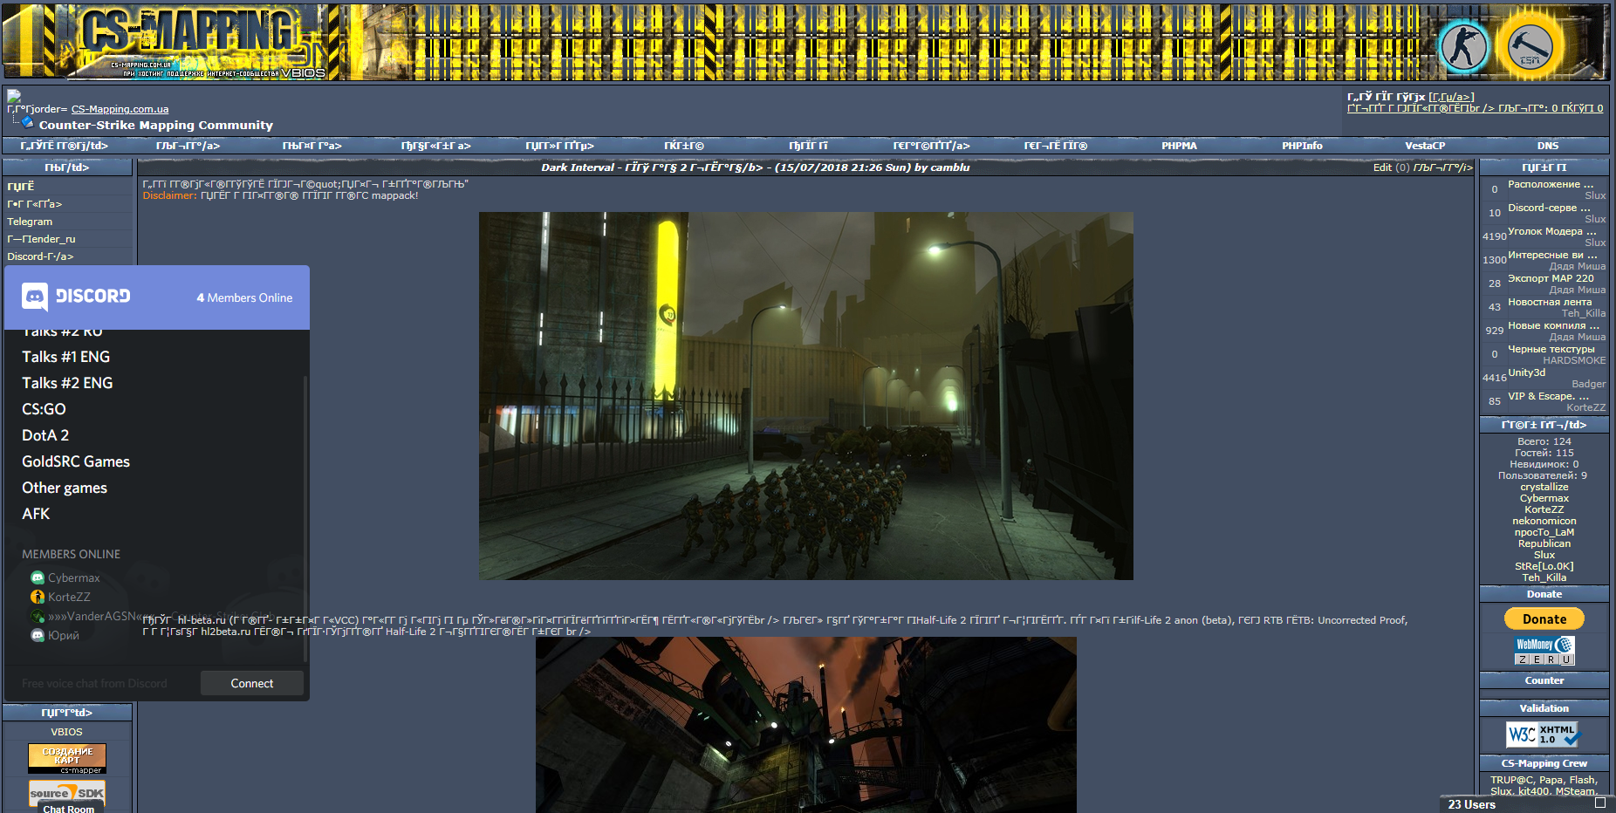The height and width of the screenshot is (813, 1616).
Task: Open the VIP & Escape forum topic
Action: (x=1548, y=396)
